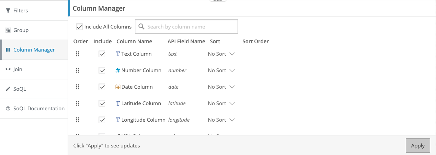Toggle the Include All Columns checkbox
The width and height of the screenshot is (436, 155).
click(79, 26)
